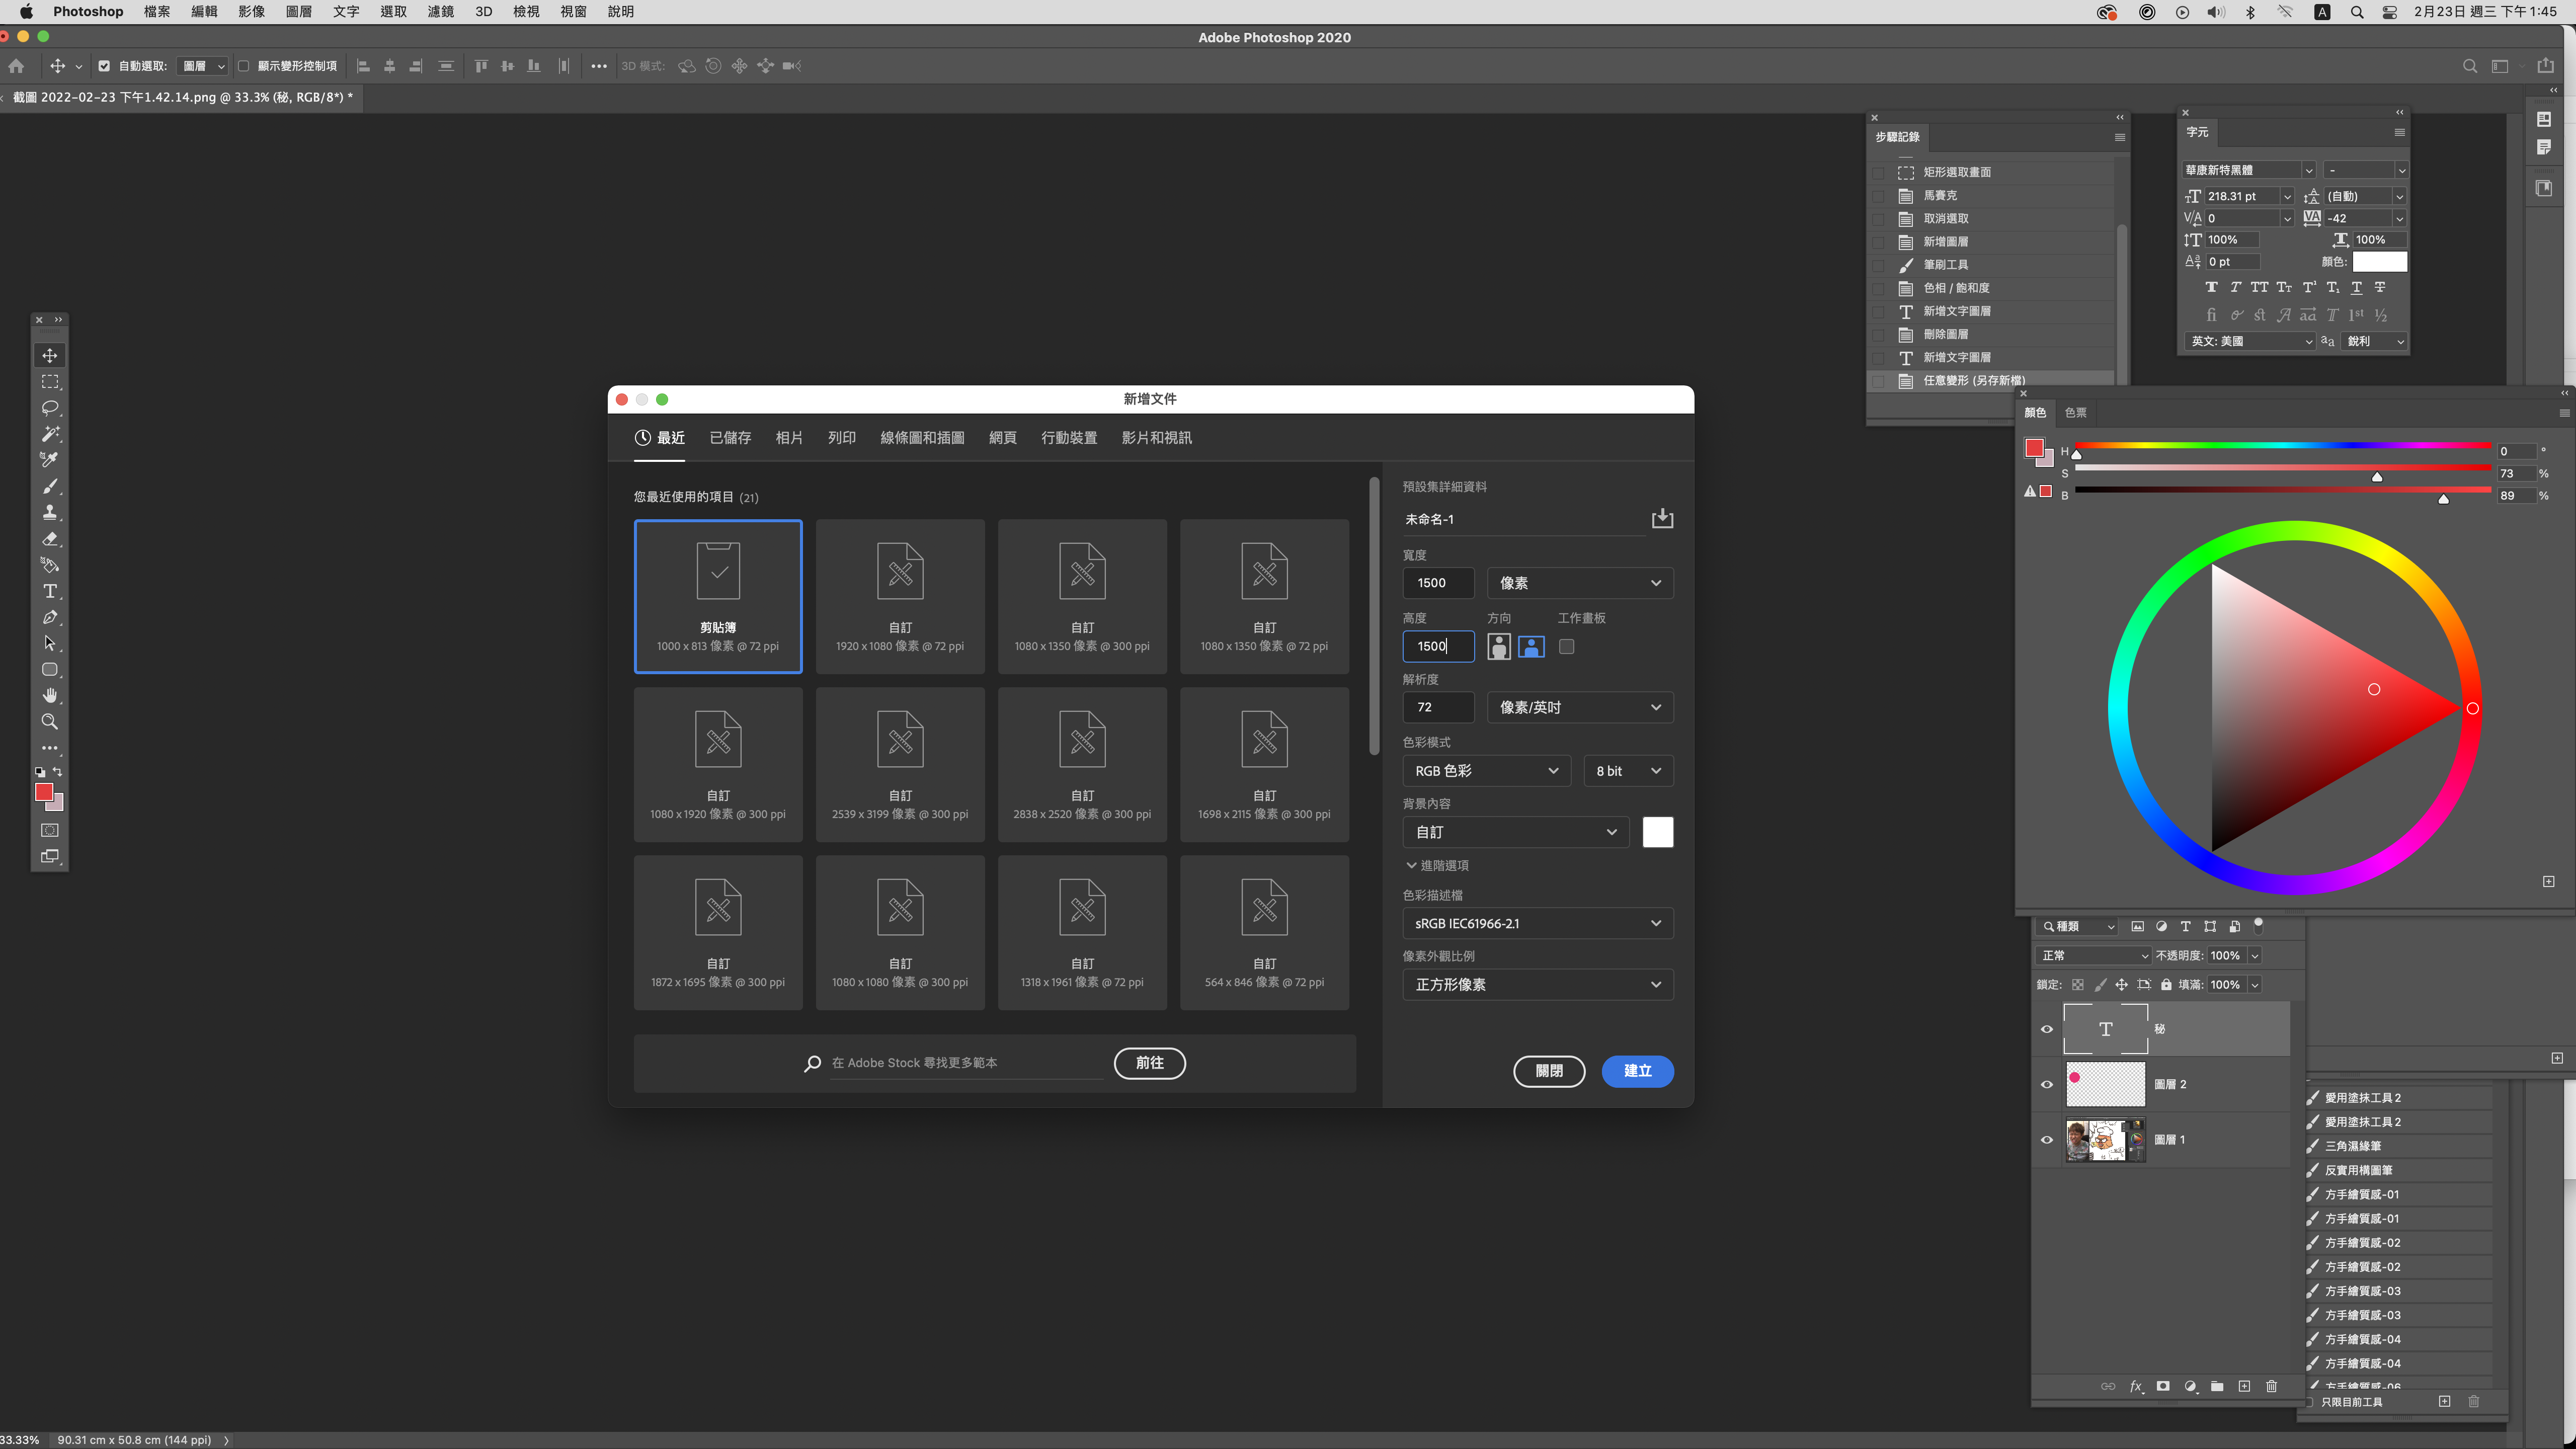Open the RGB 色彩 color mode dropdown
The width and height of the screenshot is (2576, 1449).
[1486, 770]
